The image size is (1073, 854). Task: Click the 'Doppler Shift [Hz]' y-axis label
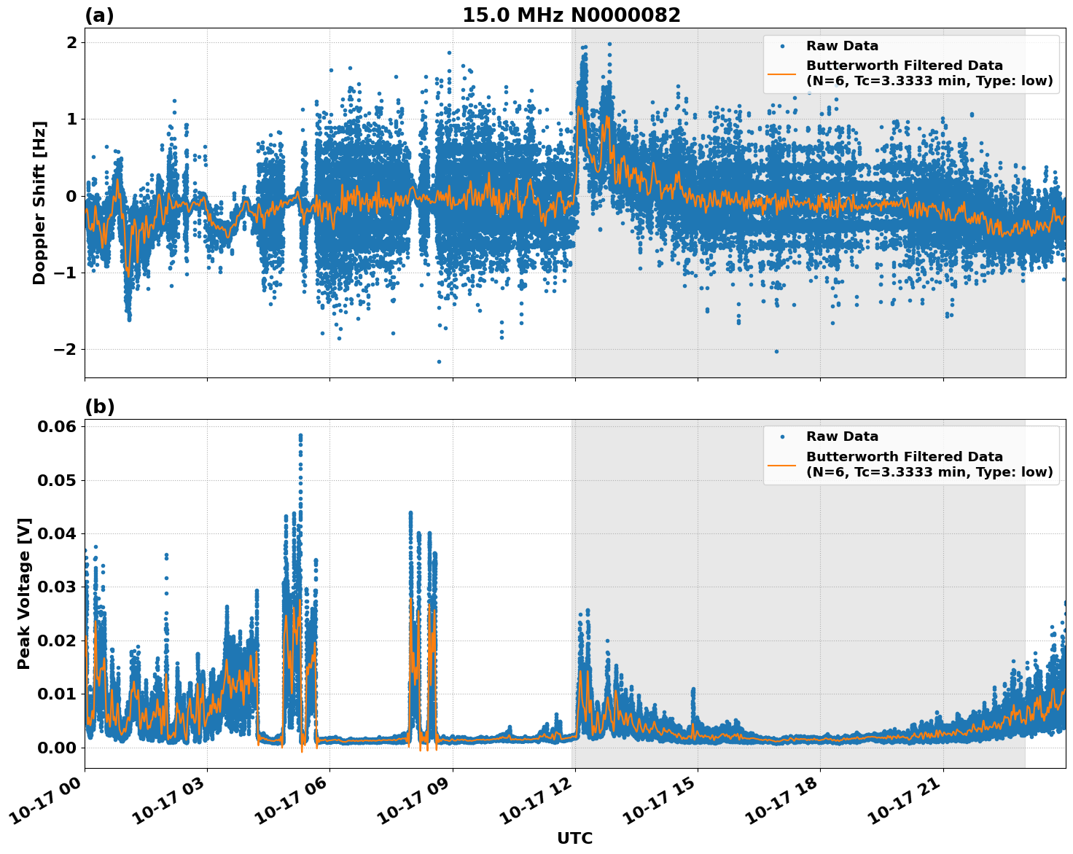pos(39,203)
